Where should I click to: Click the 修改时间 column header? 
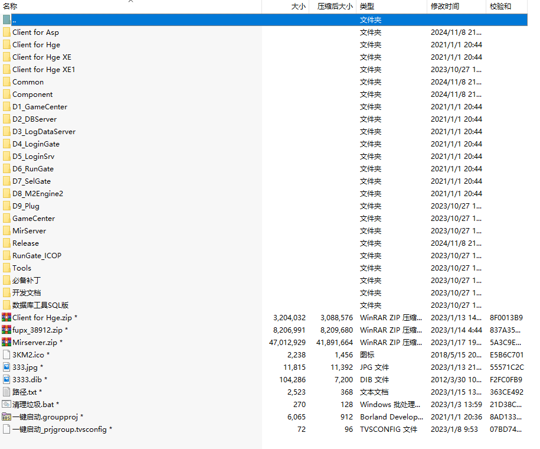(444, 6)
